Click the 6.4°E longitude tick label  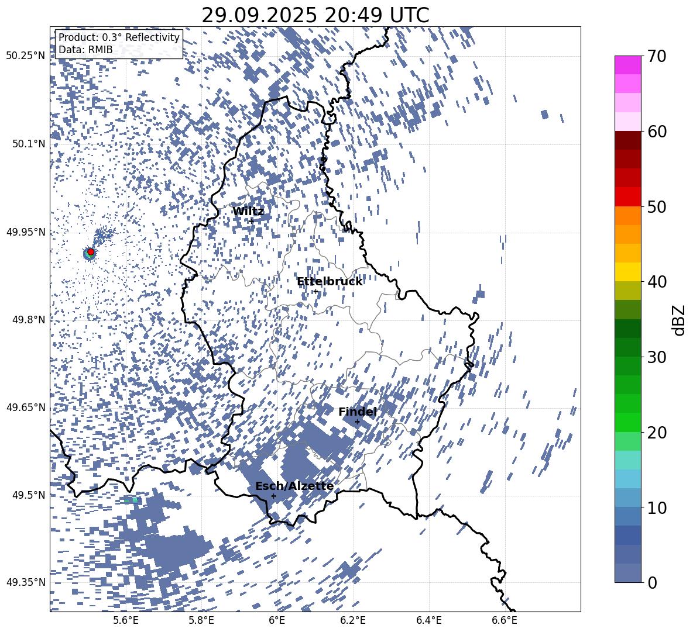[x=429, y=620]
